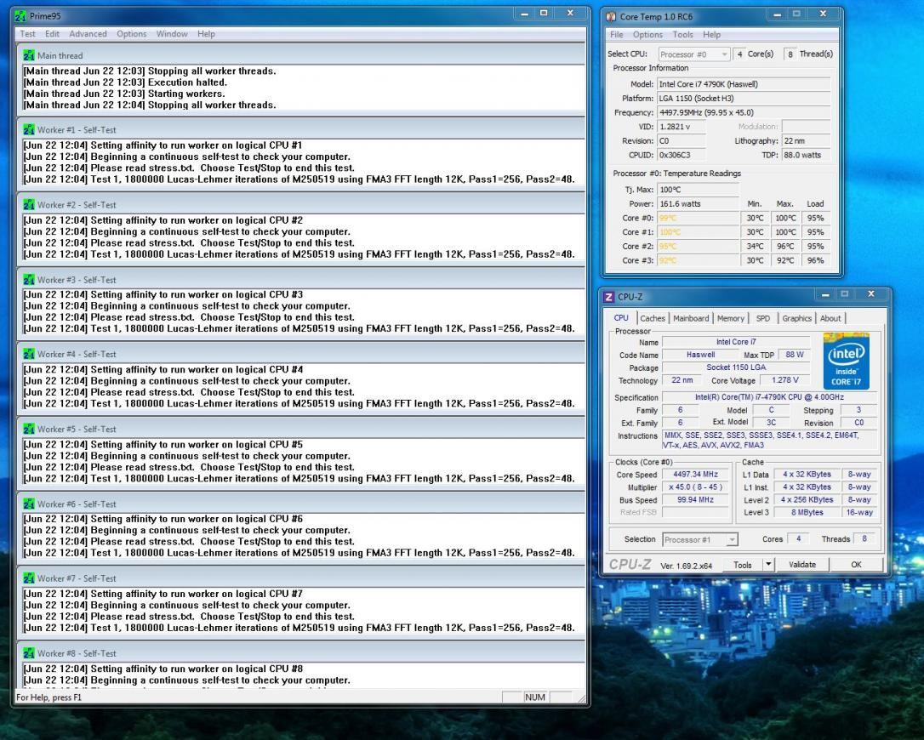Click the Tools button in CPU-Z
Image resolution: width=924 pixels, height=740 pixels.
(x=743, y=565)
